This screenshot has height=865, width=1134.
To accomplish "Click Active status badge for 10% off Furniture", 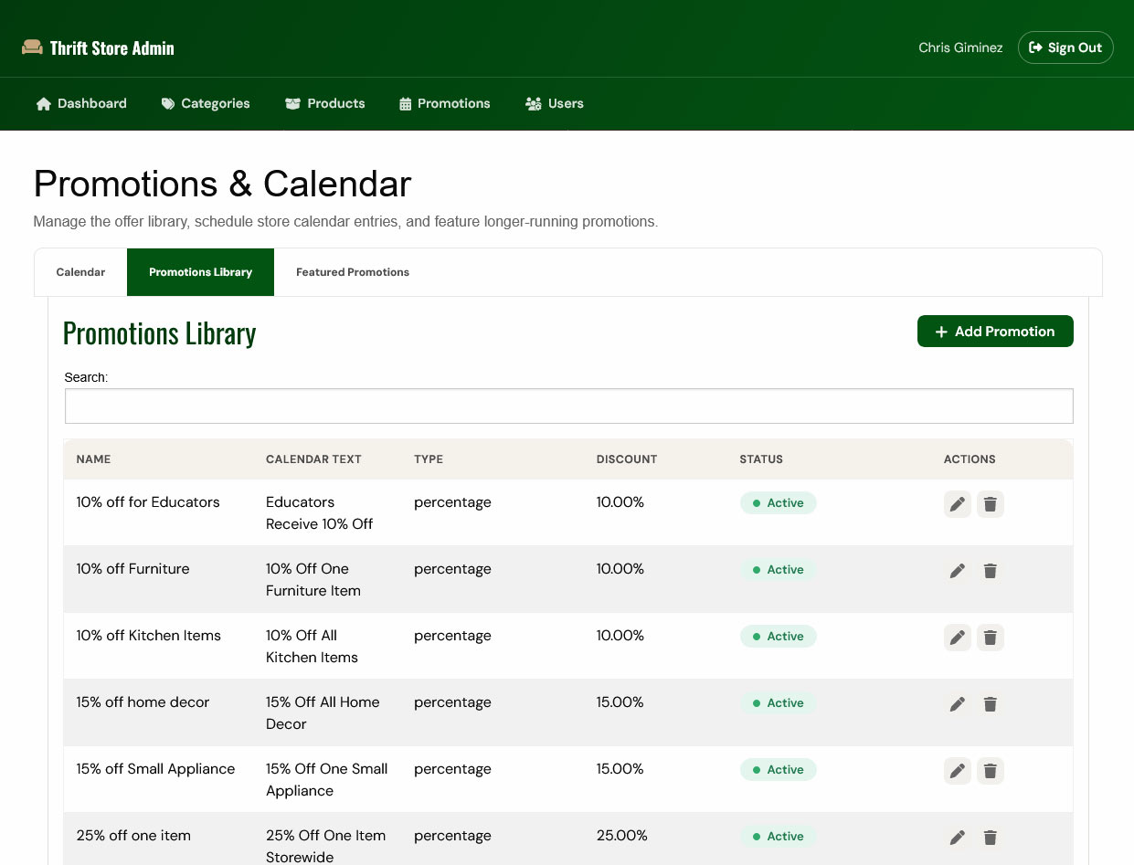I will 778,570.
